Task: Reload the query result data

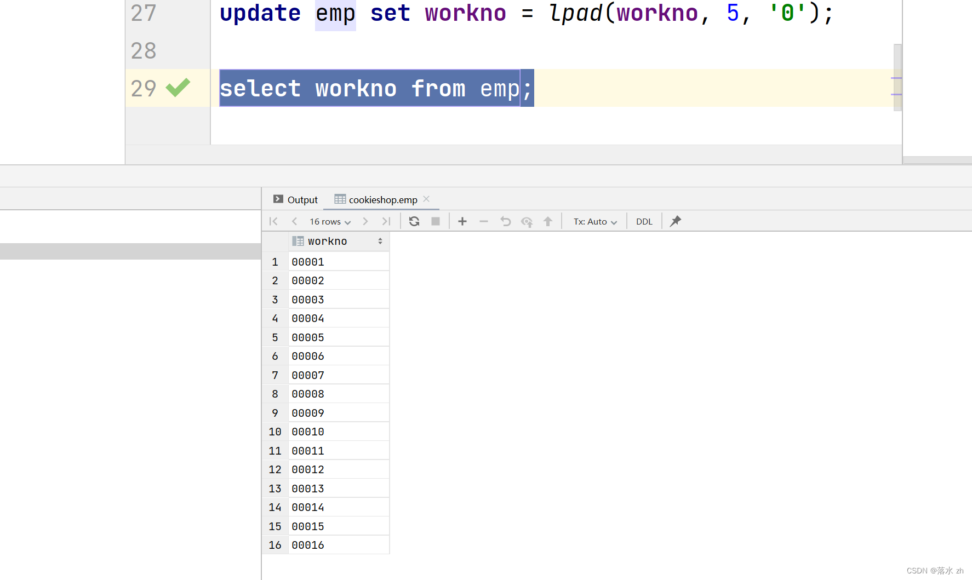Action: coord(414,221)
